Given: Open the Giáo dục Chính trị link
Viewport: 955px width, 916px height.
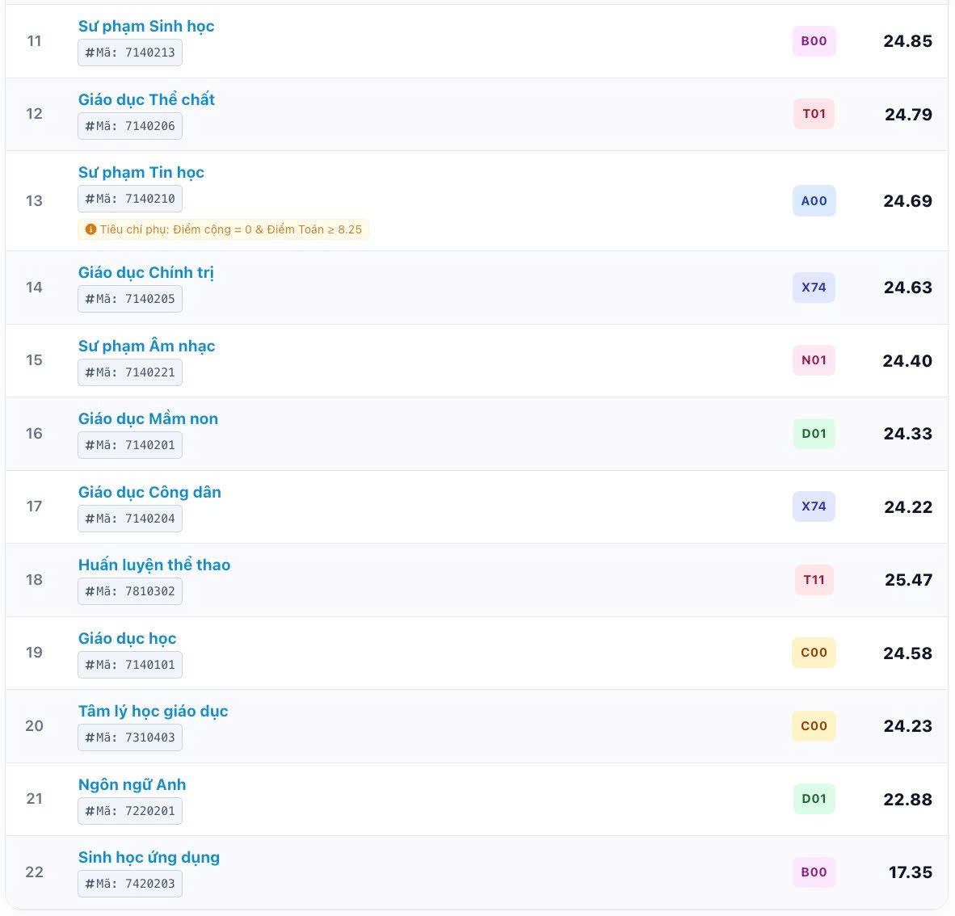Looking at the screenshot, I should point(146,272).
